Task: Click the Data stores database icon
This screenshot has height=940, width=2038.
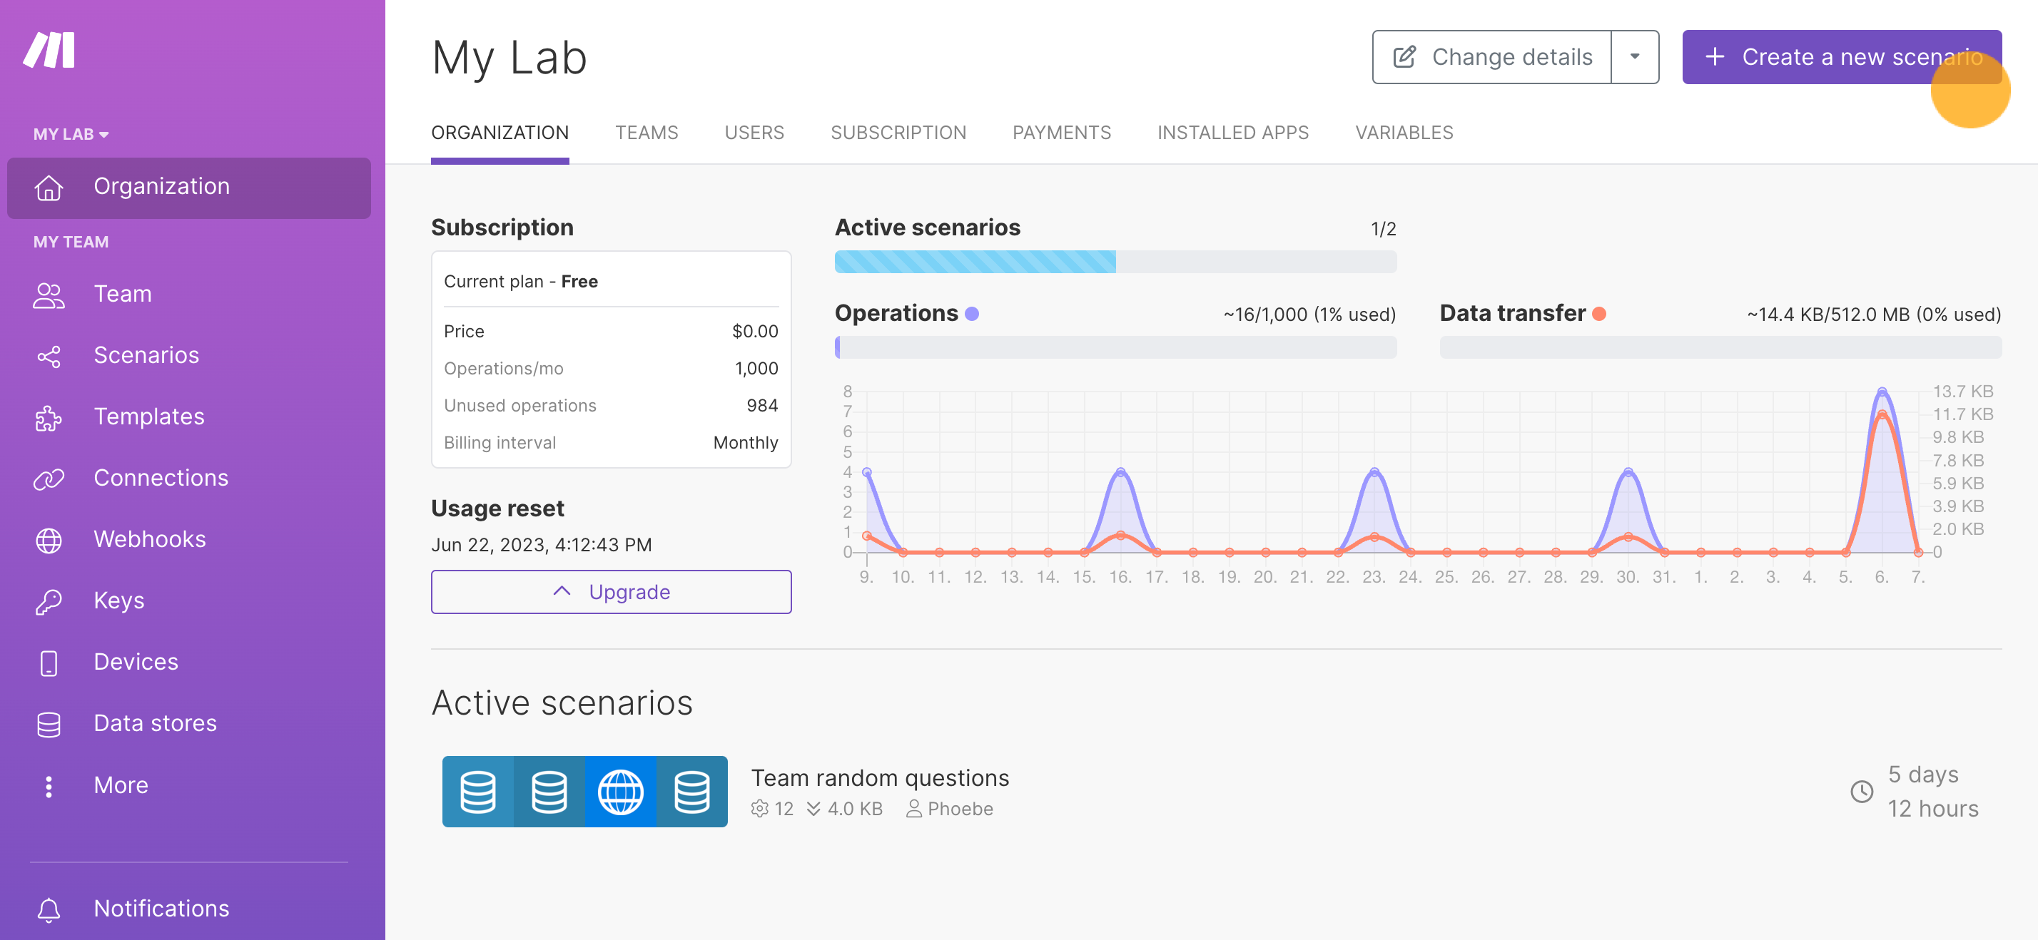Action: tap(49, 724)
